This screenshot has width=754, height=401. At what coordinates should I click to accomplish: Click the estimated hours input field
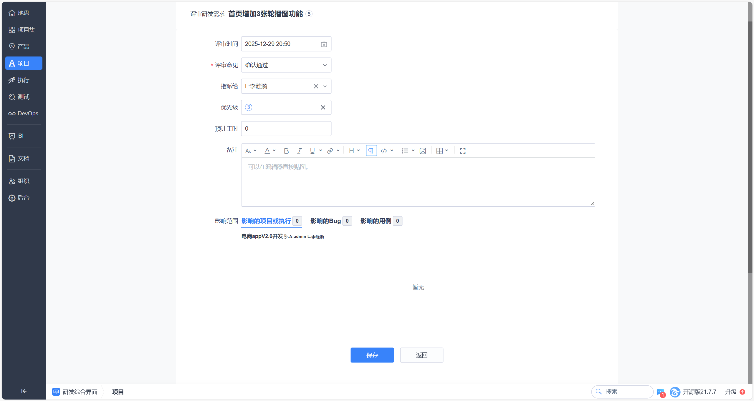click(286, 129)
